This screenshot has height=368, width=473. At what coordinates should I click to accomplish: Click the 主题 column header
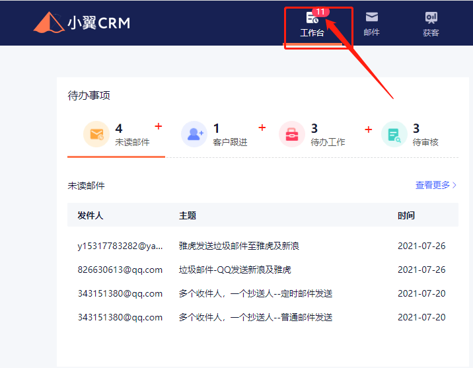(188, 215)
